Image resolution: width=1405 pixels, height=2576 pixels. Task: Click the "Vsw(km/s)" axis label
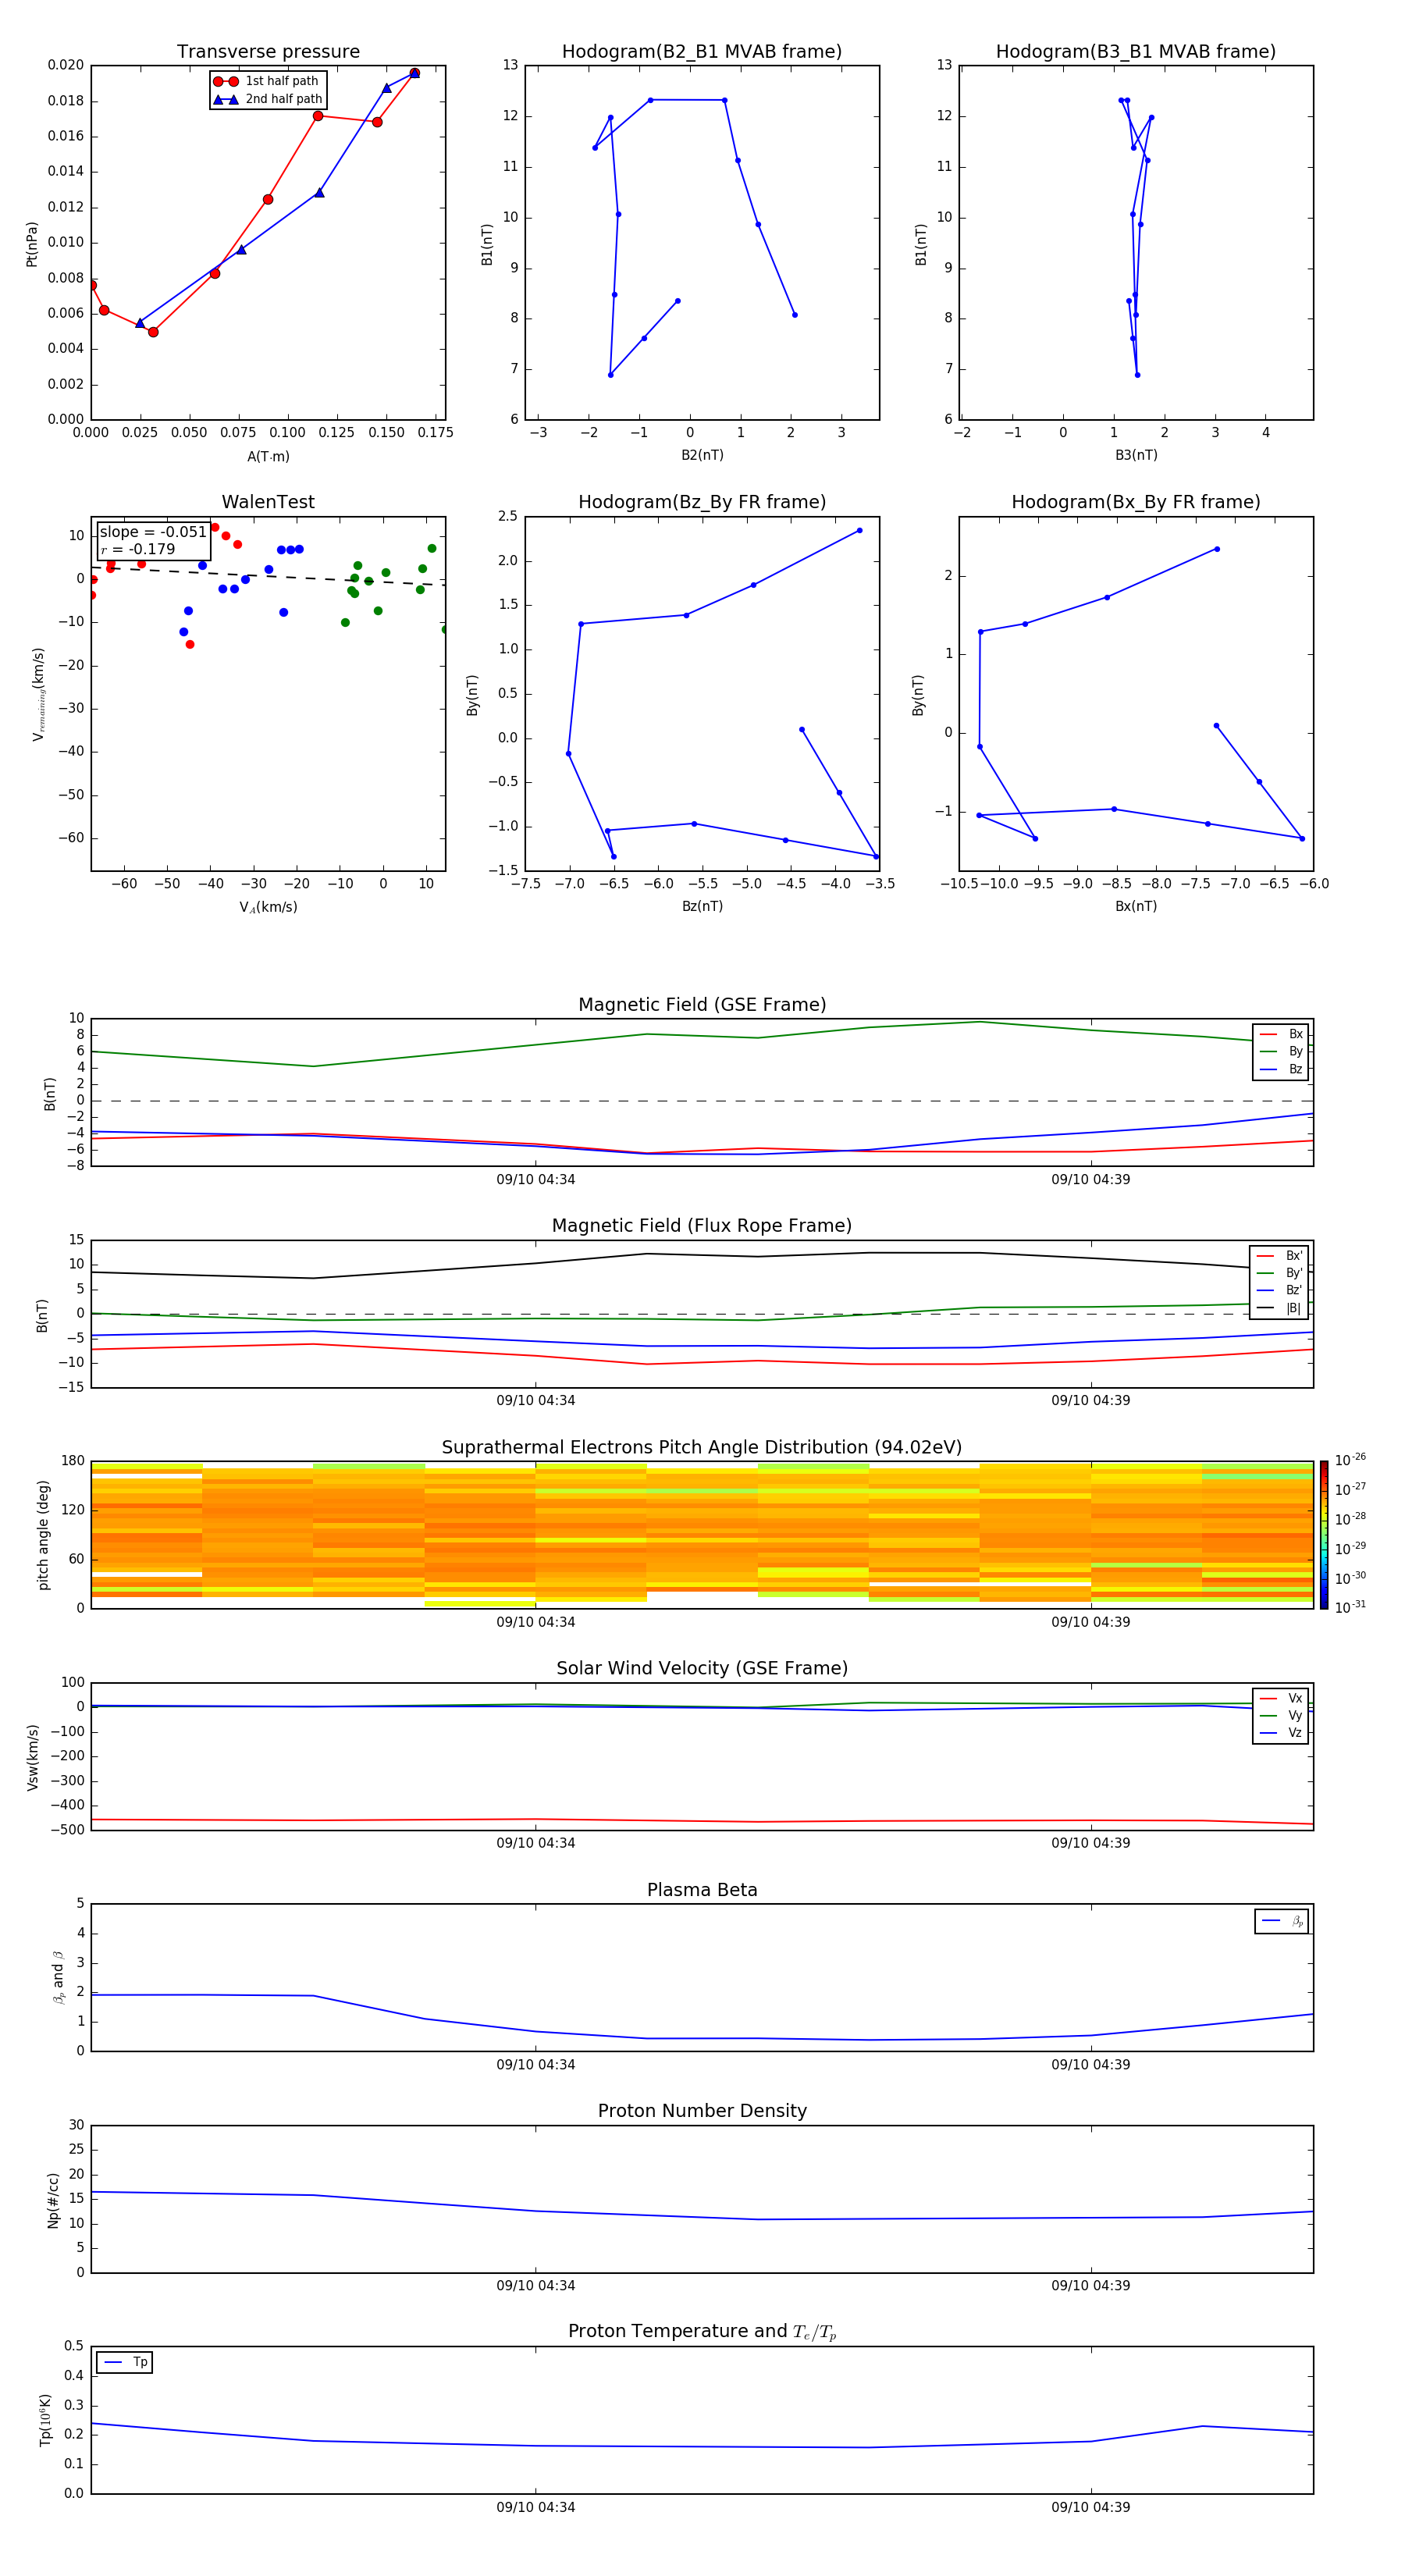(x=33, y=1757)
